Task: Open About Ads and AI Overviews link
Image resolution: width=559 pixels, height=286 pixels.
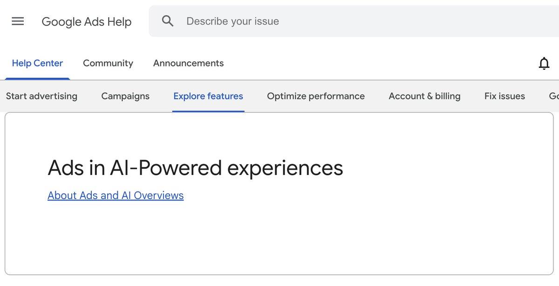Action: (116, 195)
